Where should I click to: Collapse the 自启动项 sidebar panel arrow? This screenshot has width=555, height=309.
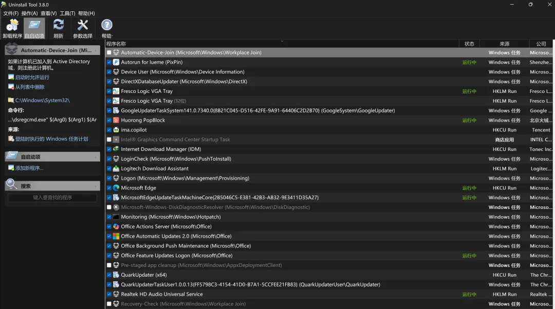coord(96,157)
